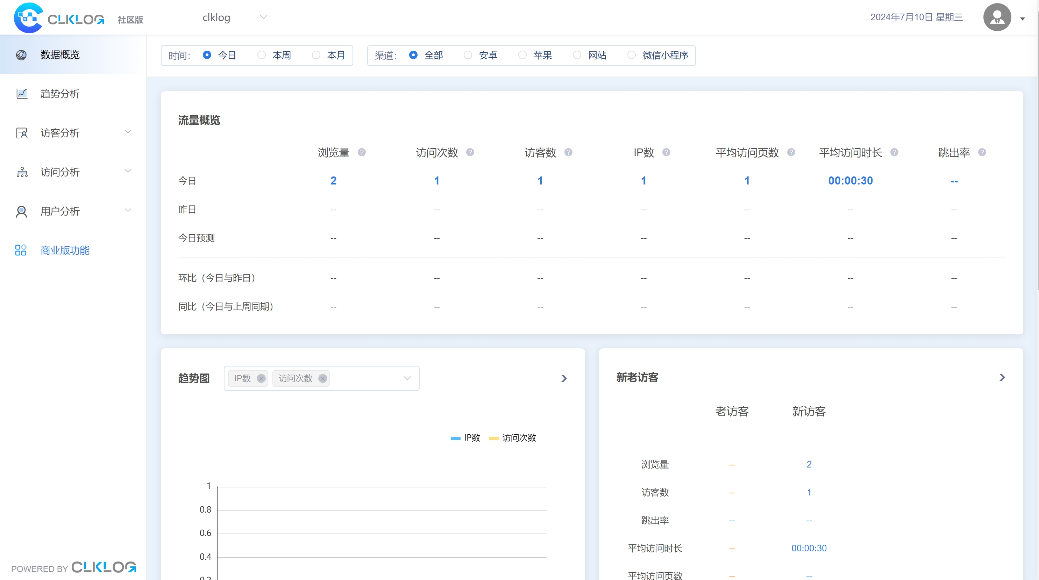Open the 趋势图 detail arrow

point(564,378)
